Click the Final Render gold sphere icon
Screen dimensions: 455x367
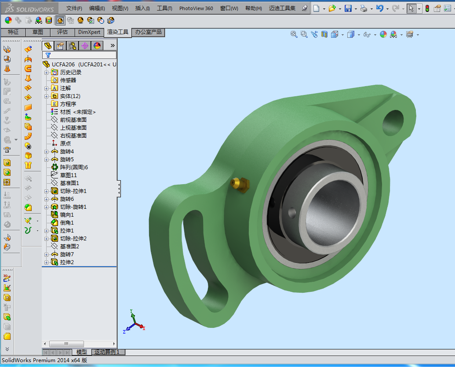pos(80,20)
